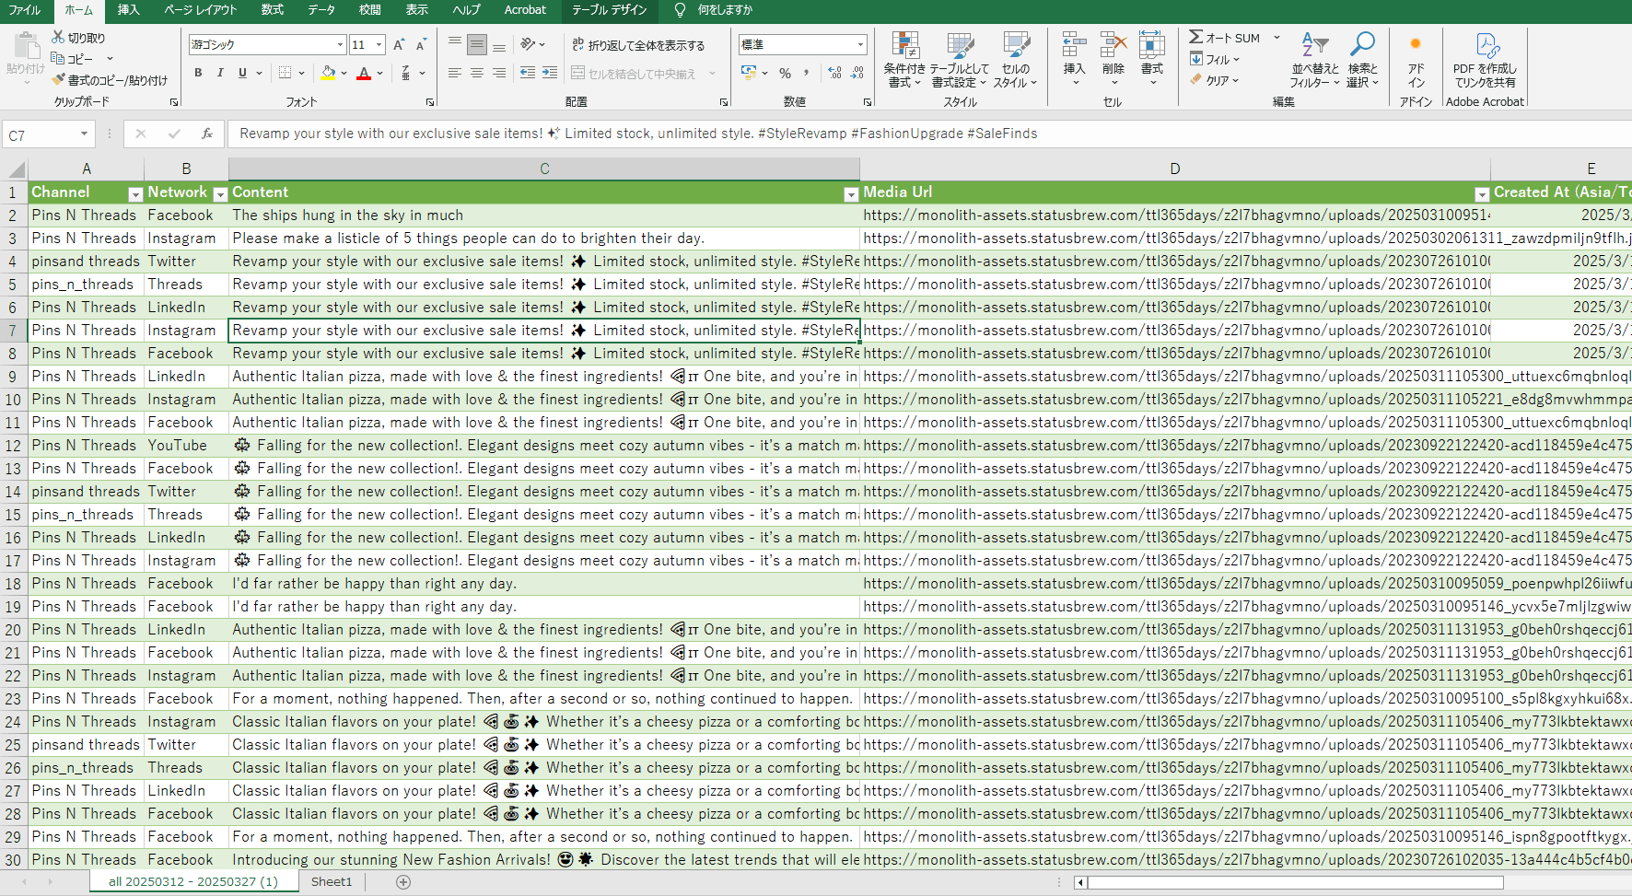This screenshot has height=896, width=1632.
Task: Click the Increase Indent icon
Action: click(550, 73)
